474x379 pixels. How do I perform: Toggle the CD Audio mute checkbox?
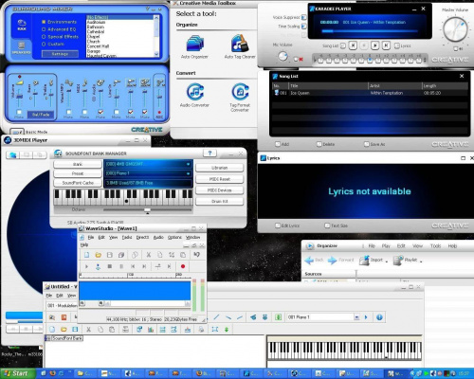[100, 112]
